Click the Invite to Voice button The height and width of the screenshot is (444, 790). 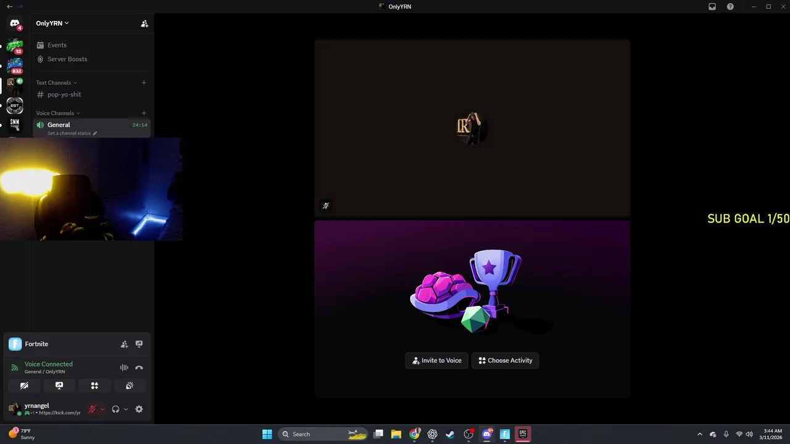click(x=437, y=360)
